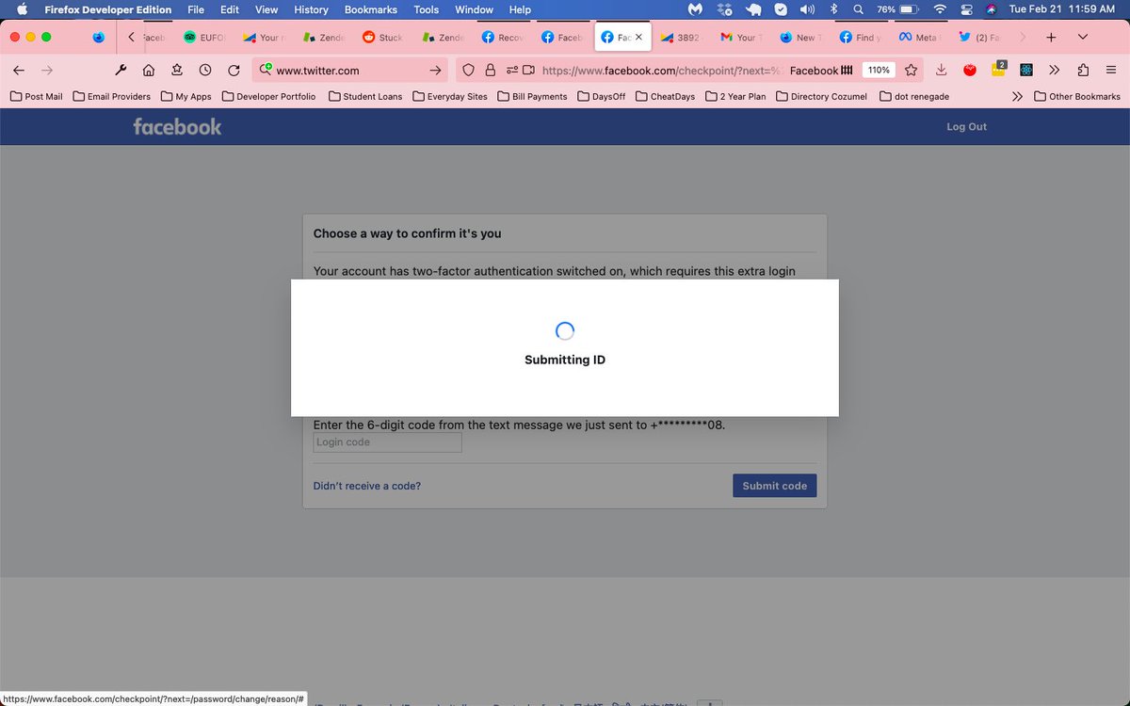This screenshot has height=706, width=1130.
Task: Open the macOS Control Center icon
Action: coord(966,9)
